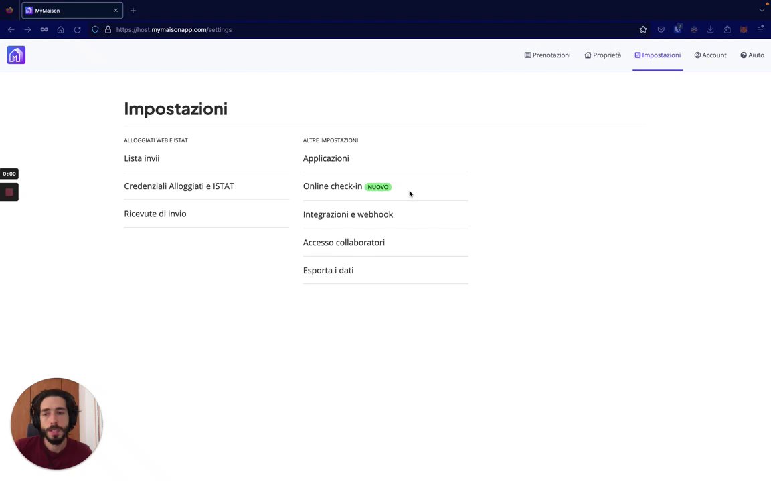Screen dimensions: 771x481
Task: Stop the screen recording
Action: tap(9, 192)
